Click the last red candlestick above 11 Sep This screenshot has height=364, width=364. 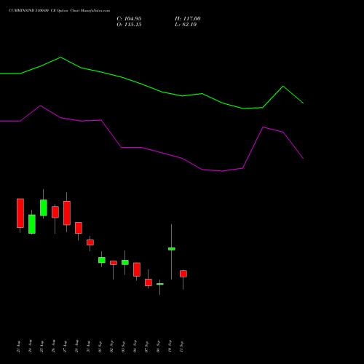[x=183, y=274]
